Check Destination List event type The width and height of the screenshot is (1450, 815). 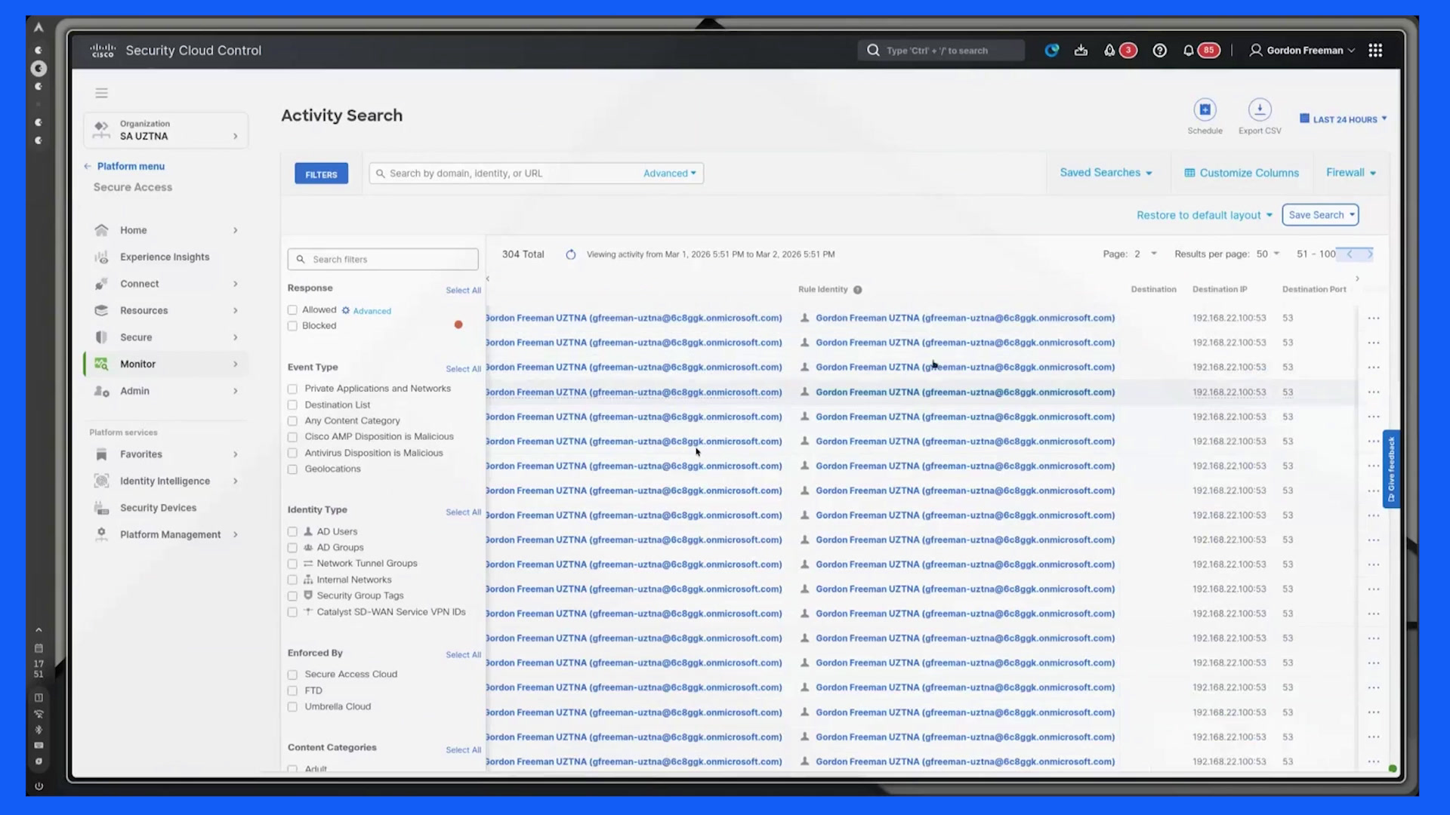[x=292, y=405]
